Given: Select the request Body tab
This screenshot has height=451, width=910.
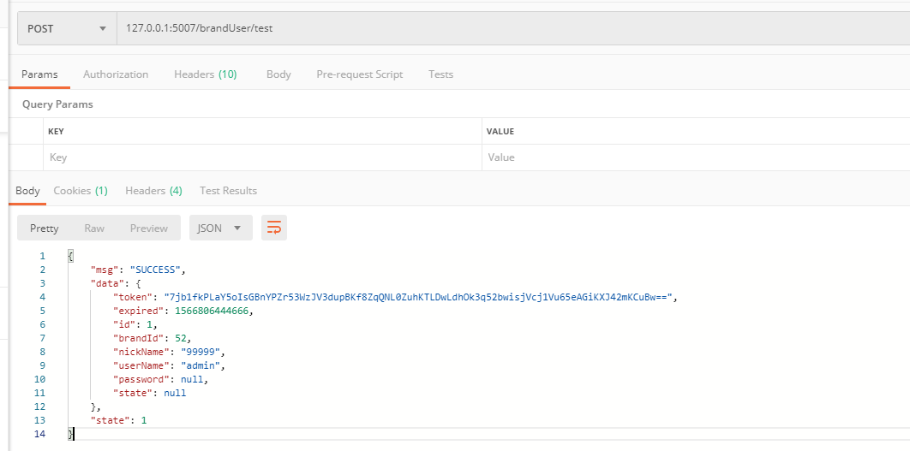Looking at the screenshot, I should click(x=278, y=74).
